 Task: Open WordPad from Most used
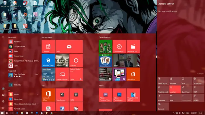click(24, 42)
